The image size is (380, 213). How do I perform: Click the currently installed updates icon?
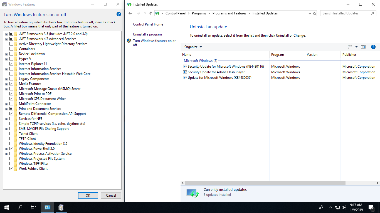tap(193, 193)
